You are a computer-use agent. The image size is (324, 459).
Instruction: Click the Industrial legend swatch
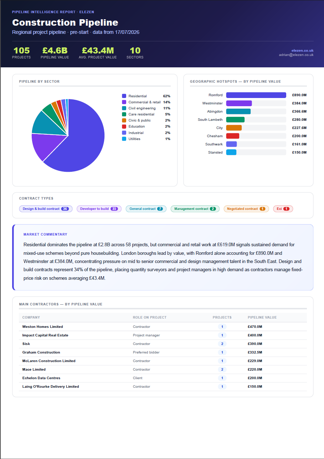[124, 133]
